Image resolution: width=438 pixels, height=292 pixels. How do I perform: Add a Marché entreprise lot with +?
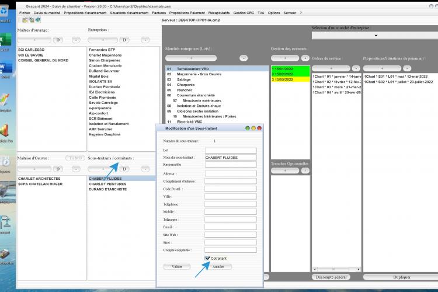pyautogui.click(x=191, y=58)
